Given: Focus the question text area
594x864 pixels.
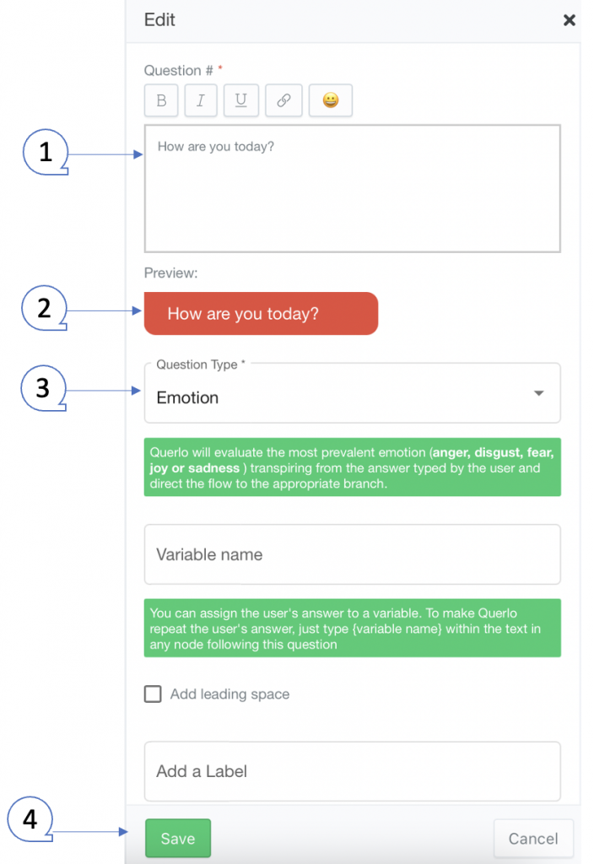Looking at the screenshot, I should [x=352, y=188].
